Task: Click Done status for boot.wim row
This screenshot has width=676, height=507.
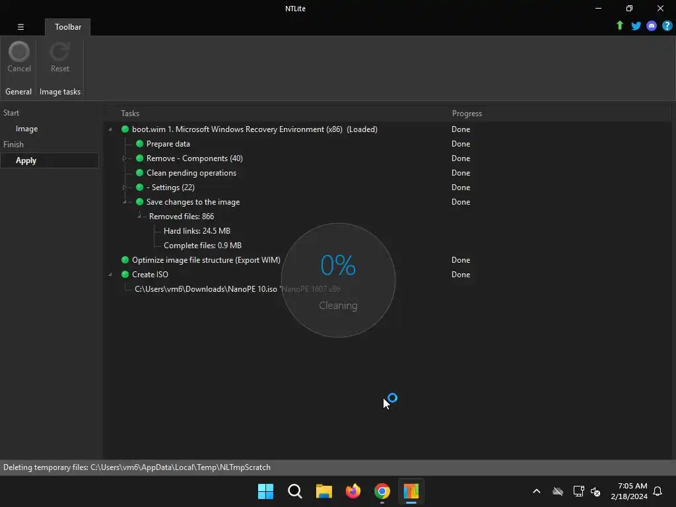Action: 460,129
